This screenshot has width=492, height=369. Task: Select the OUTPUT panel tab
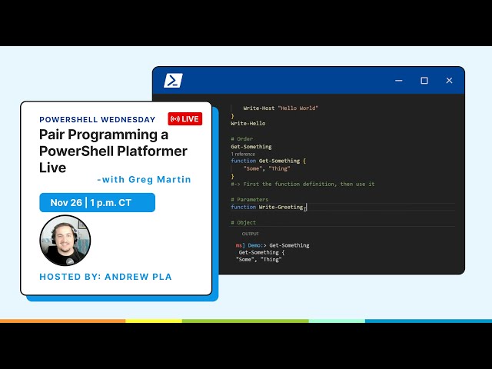tap(251, 234)
